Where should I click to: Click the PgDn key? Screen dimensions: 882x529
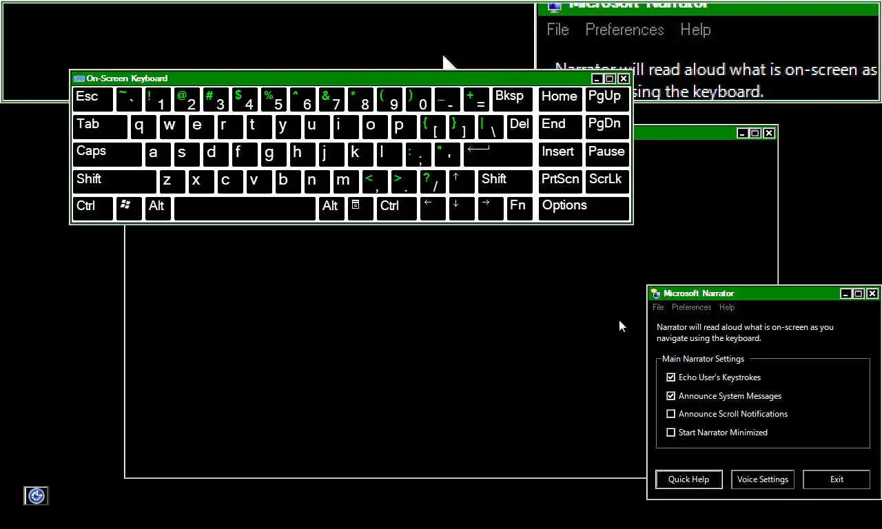coord(607,127)
